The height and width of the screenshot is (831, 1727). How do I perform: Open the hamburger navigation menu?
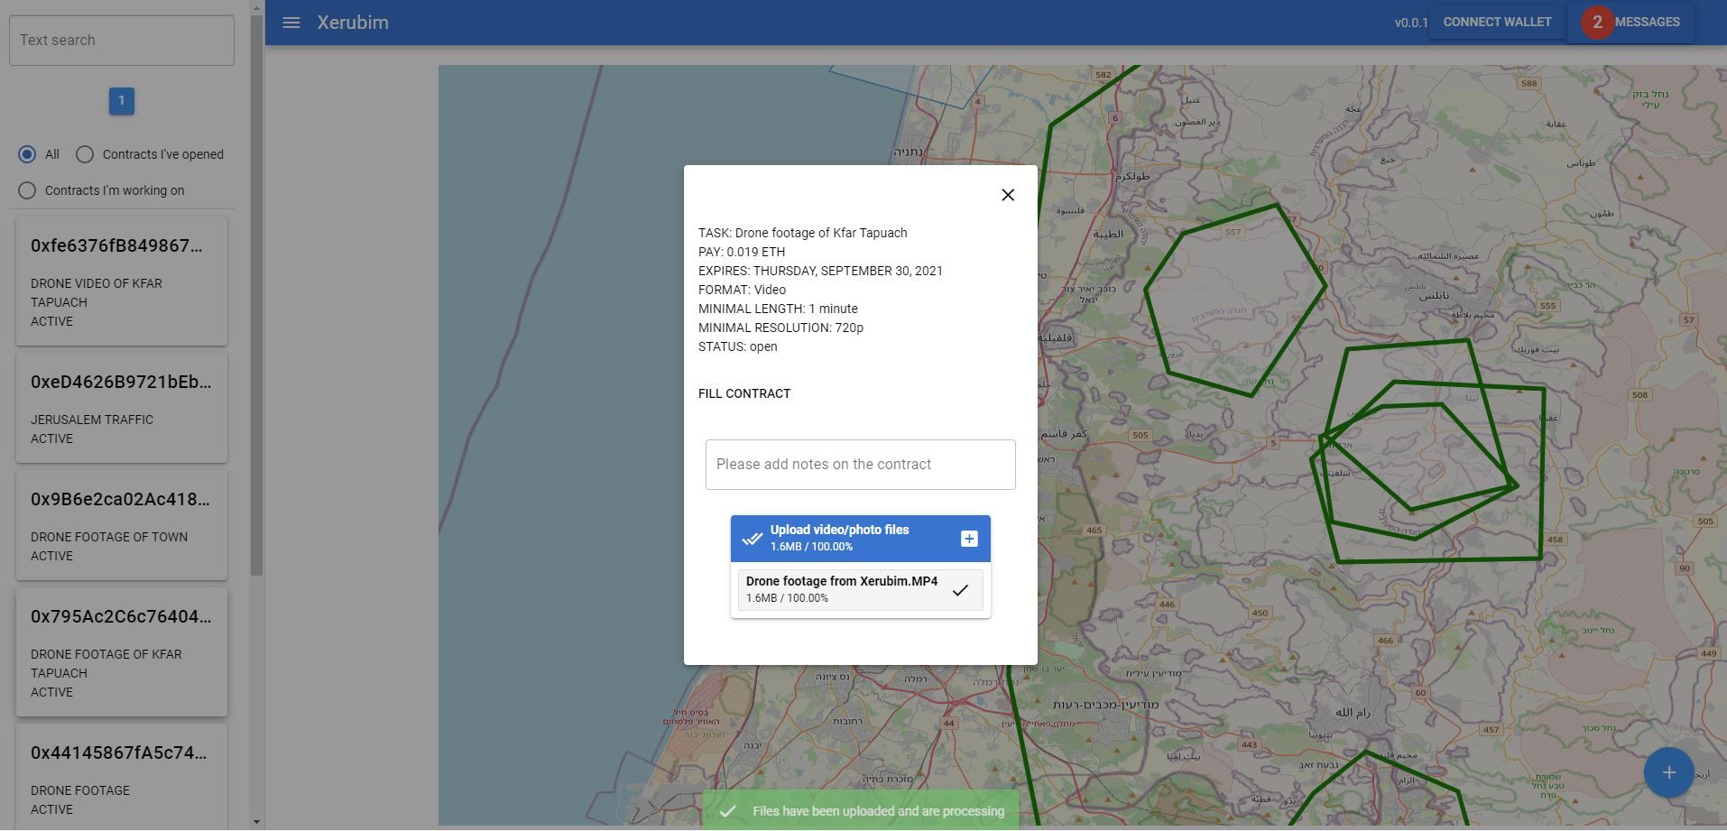(x=291, y=23)
